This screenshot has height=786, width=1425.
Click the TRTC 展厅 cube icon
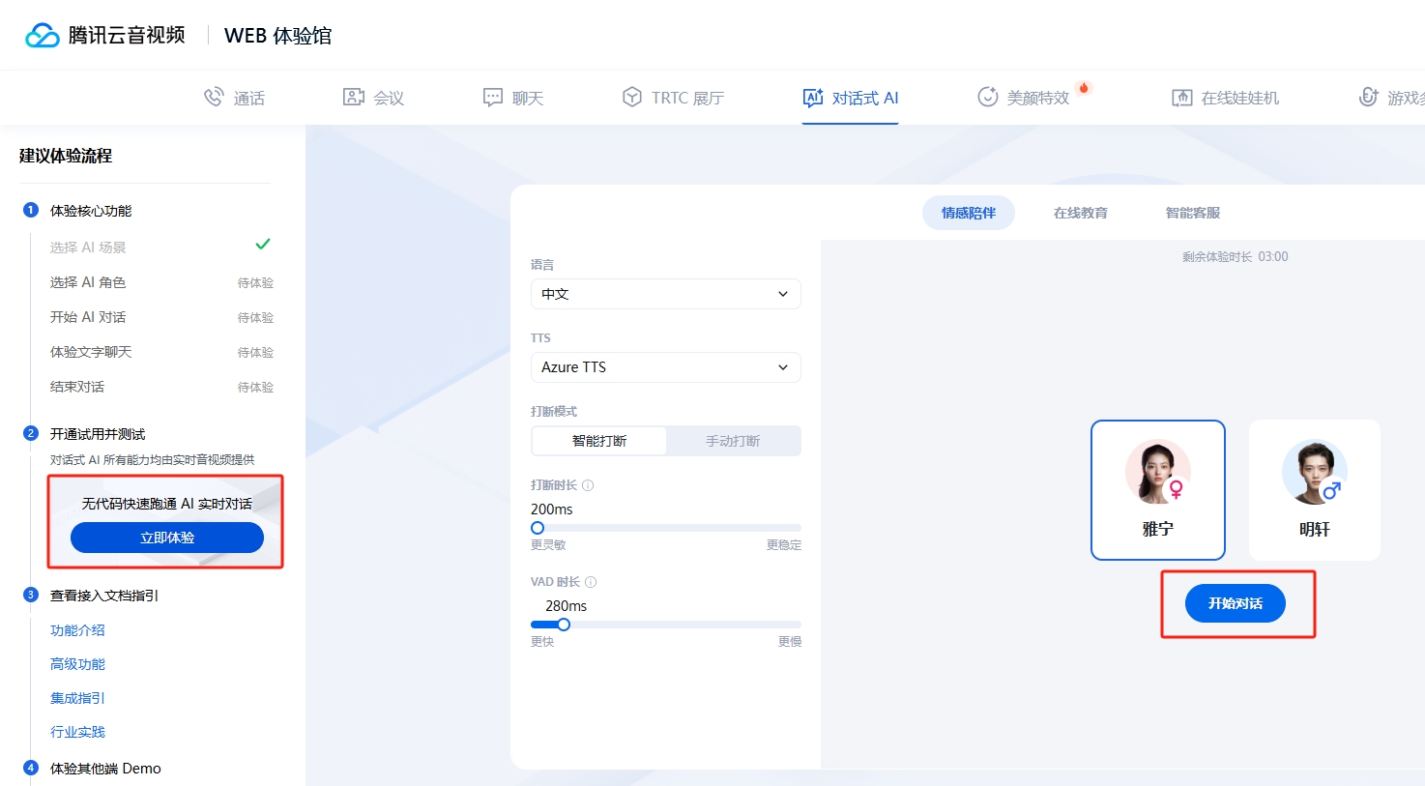coord(632,97)
